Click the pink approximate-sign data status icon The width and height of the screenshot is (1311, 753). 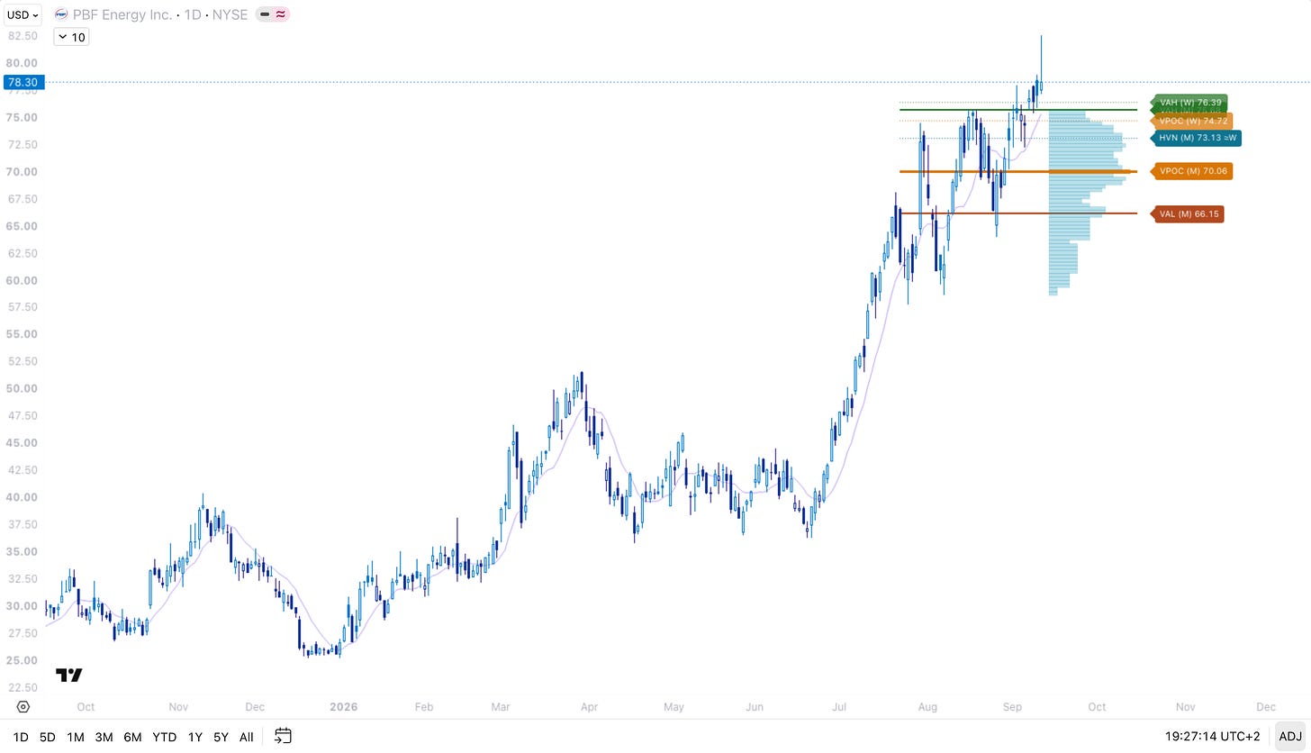(x=281, y=14)
